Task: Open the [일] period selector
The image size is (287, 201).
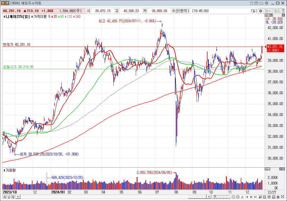Action: pyautogui.click(x=254, y=11)
